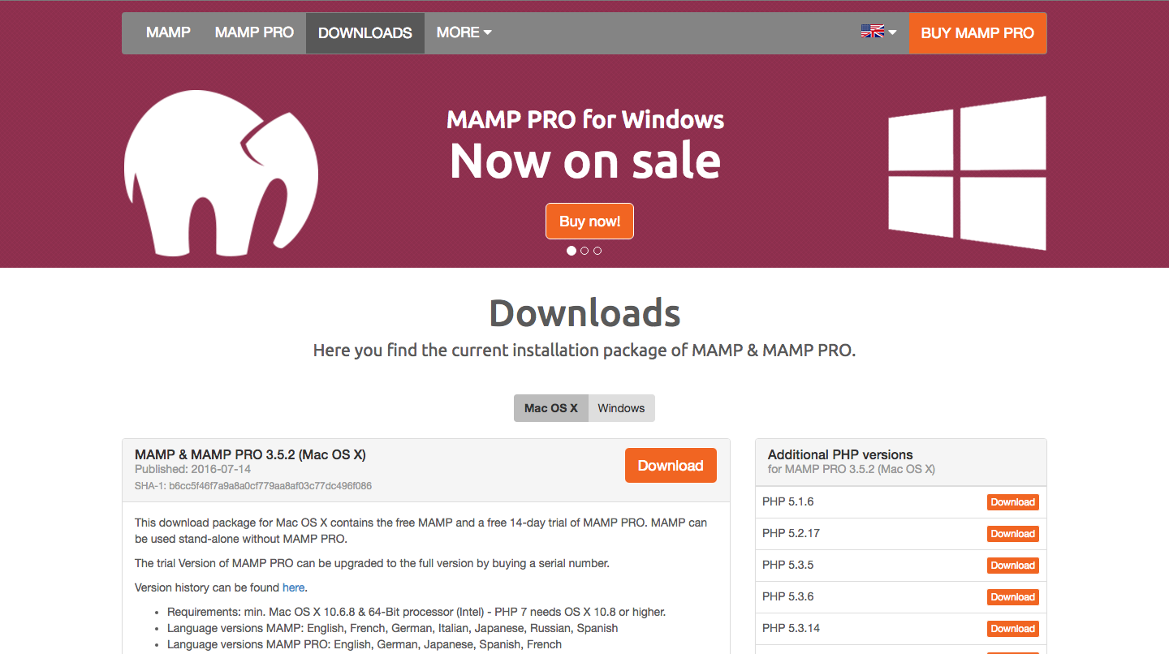The width and height of the screenshot is (1169, 654).
Task: Click 'MAMP & MAMP PRO 3.5.2 (Mac OS X)' title
Action: (250, 454)
